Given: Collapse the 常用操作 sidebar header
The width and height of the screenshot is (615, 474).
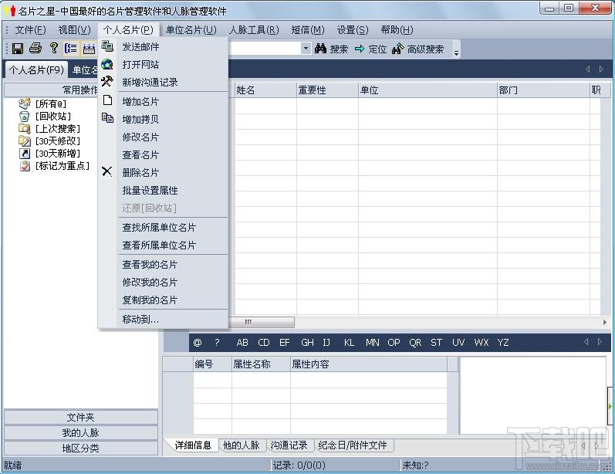Looking at the screenshot, I should (52, 90).
